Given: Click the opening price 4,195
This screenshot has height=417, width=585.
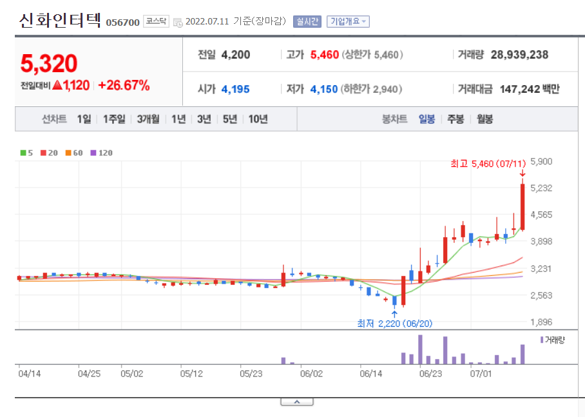Looking at the screenshot, I should [x=235, y=89].
